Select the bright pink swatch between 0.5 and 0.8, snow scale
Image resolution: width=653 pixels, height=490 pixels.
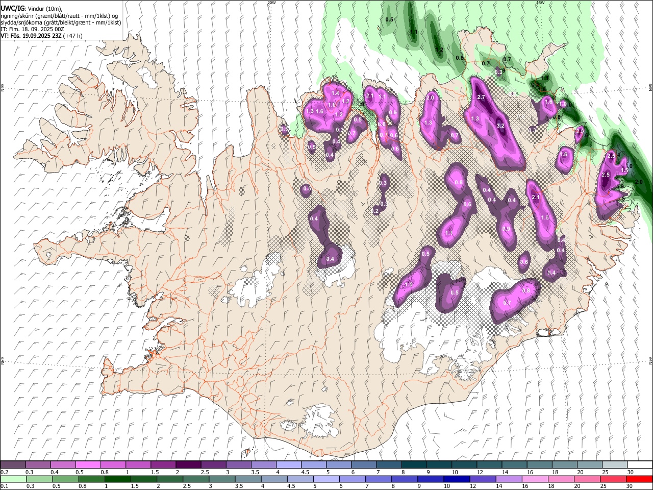[88, 465]
